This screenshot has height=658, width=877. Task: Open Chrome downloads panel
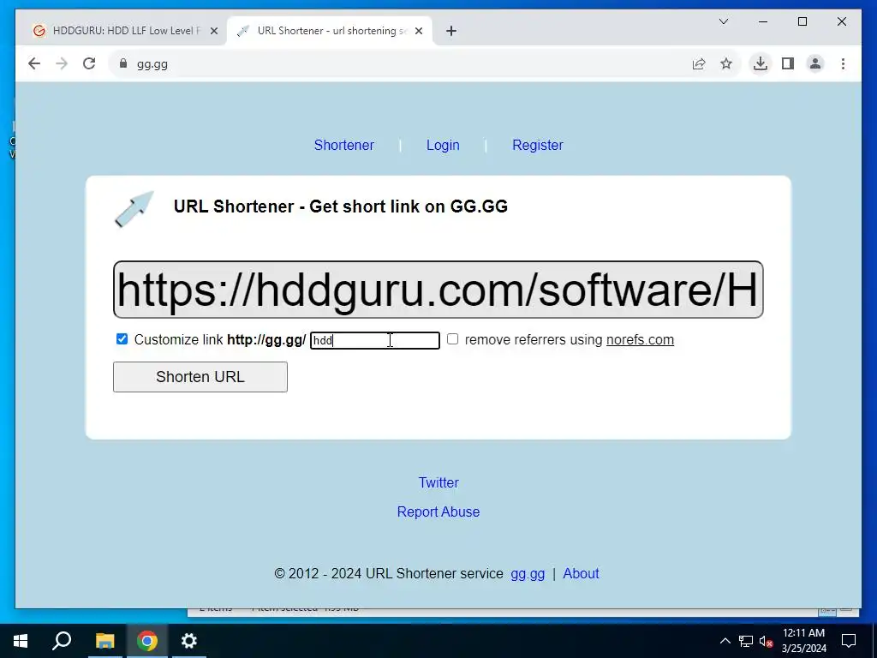coord(761,63)
